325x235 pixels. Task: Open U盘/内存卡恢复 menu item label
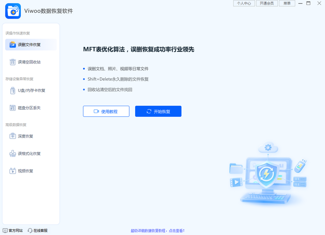[31, 91]
